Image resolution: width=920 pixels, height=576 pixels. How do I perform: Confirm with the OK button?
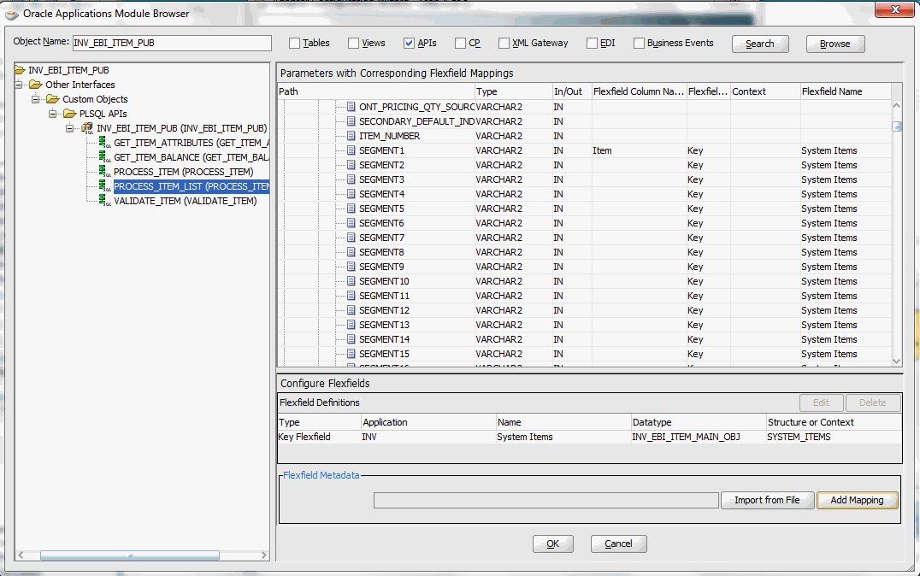pos(552,544)
